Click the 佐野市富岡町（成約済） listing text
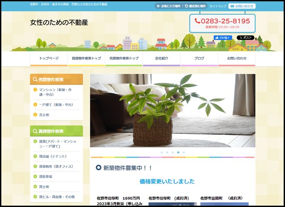Screen dimensions: 285x207 222,198
